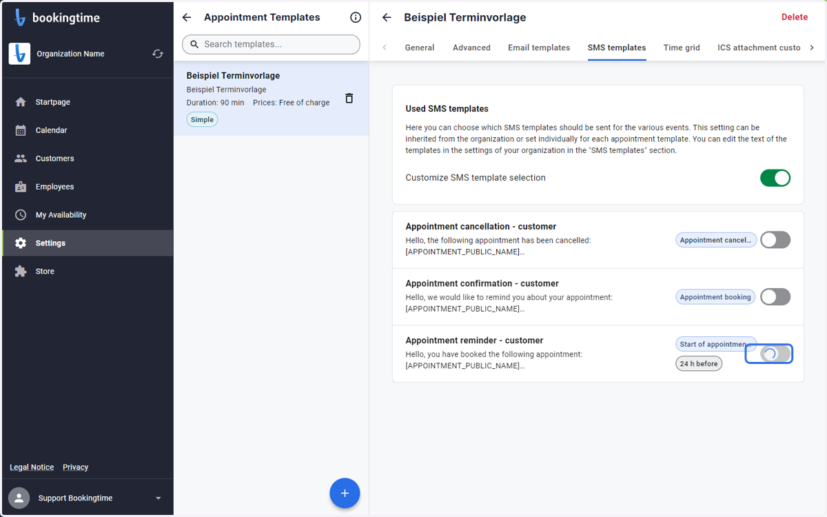Click the Appointment cancel... chip

(716, 240)
